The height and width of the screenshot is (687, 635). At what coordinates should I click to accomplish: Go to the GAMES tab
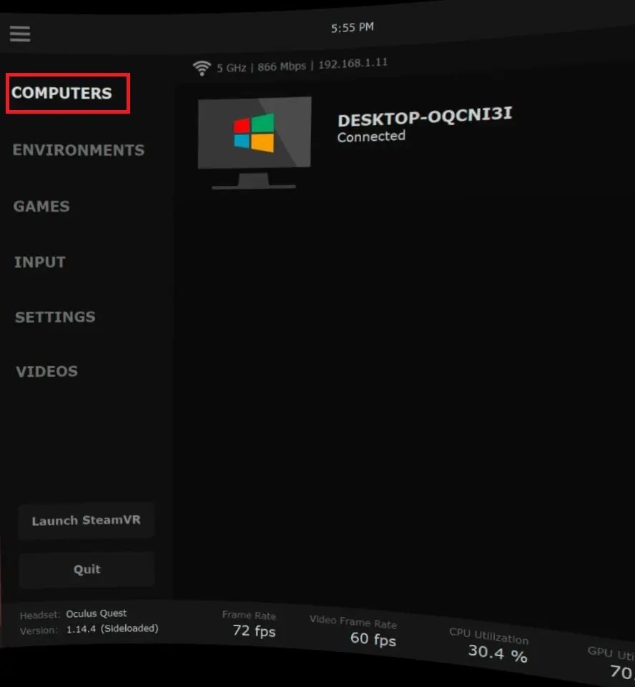pyautogui.click(x=41, y=207)
